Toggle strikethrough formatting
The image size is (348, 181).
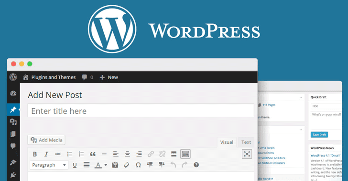[58, 154]
